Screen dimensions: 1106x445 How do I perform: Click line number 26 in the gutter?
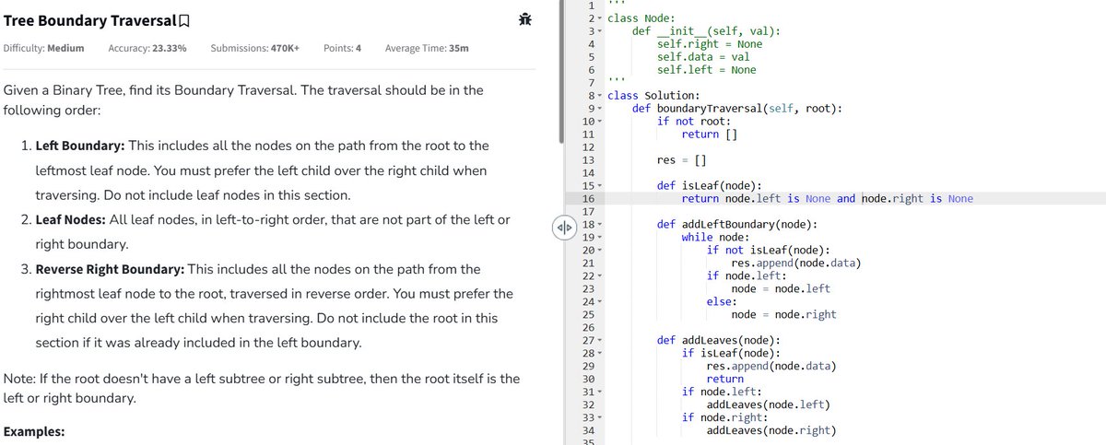click(590, 327)
